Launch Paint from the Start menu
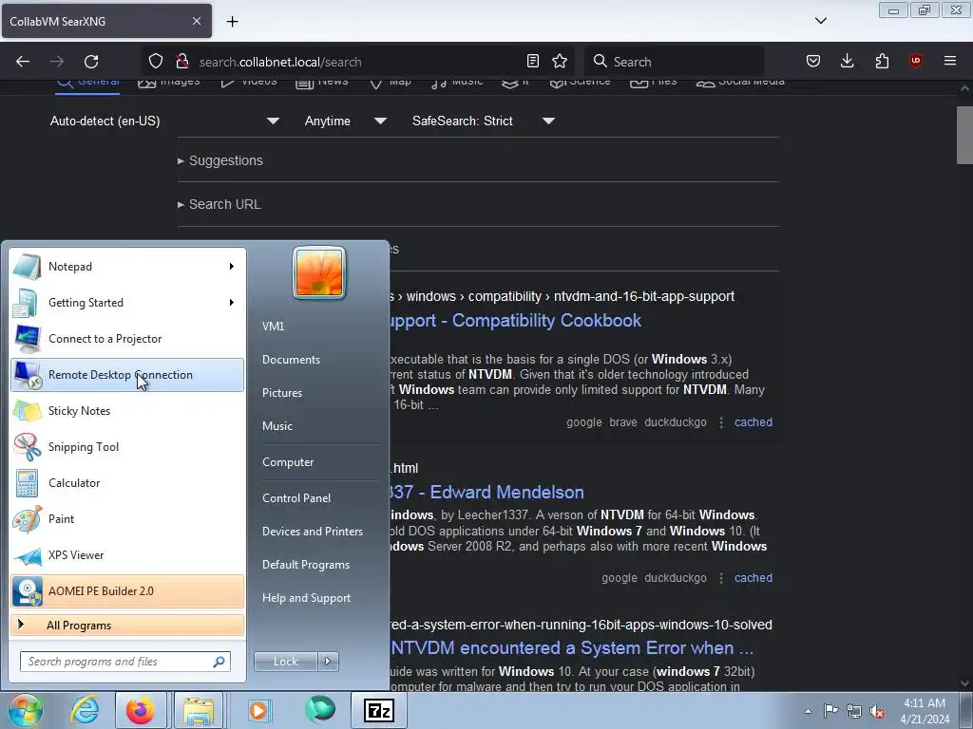This screenshot has width=973, height=729. pyautogui.click(x=127, y=519)
